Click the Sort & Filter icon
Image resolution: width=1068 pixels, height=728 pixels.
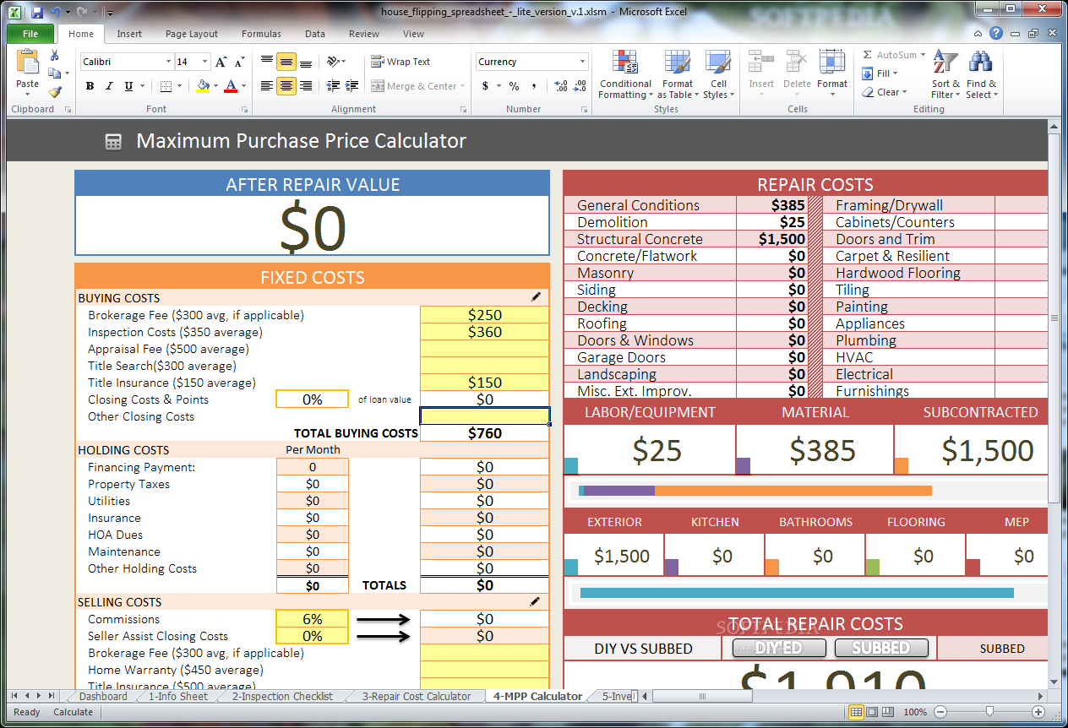945,64
